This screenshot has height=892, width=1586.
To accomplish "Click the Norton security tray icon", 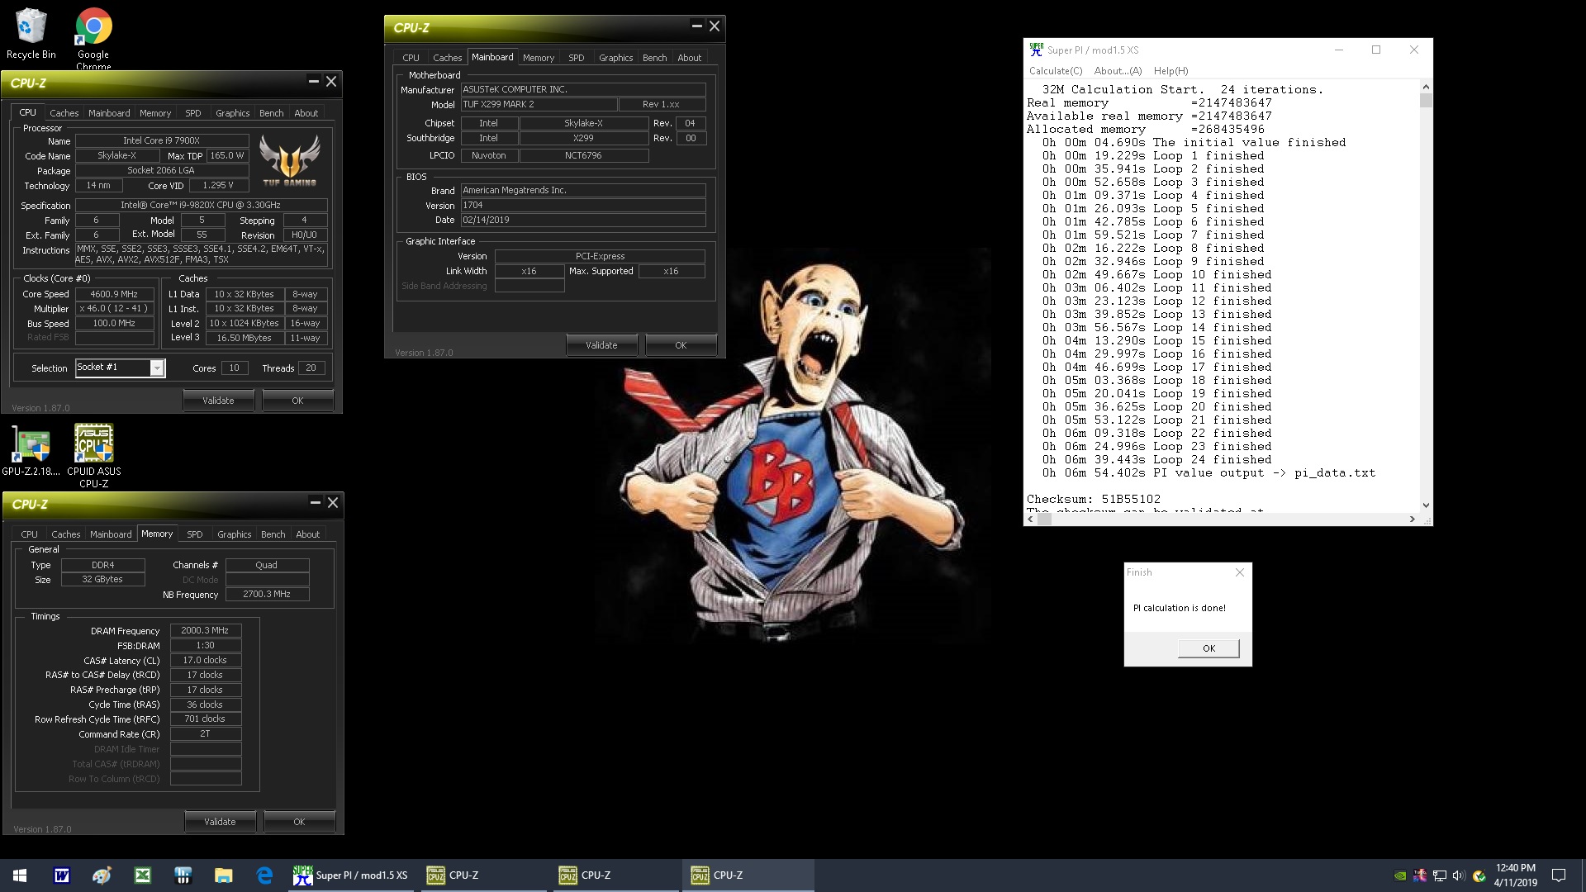I will point(1479,875).
